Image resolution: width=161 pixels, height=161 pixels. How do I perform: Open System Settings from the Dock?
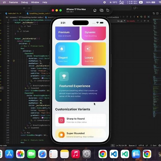click(x=87, y=154)
